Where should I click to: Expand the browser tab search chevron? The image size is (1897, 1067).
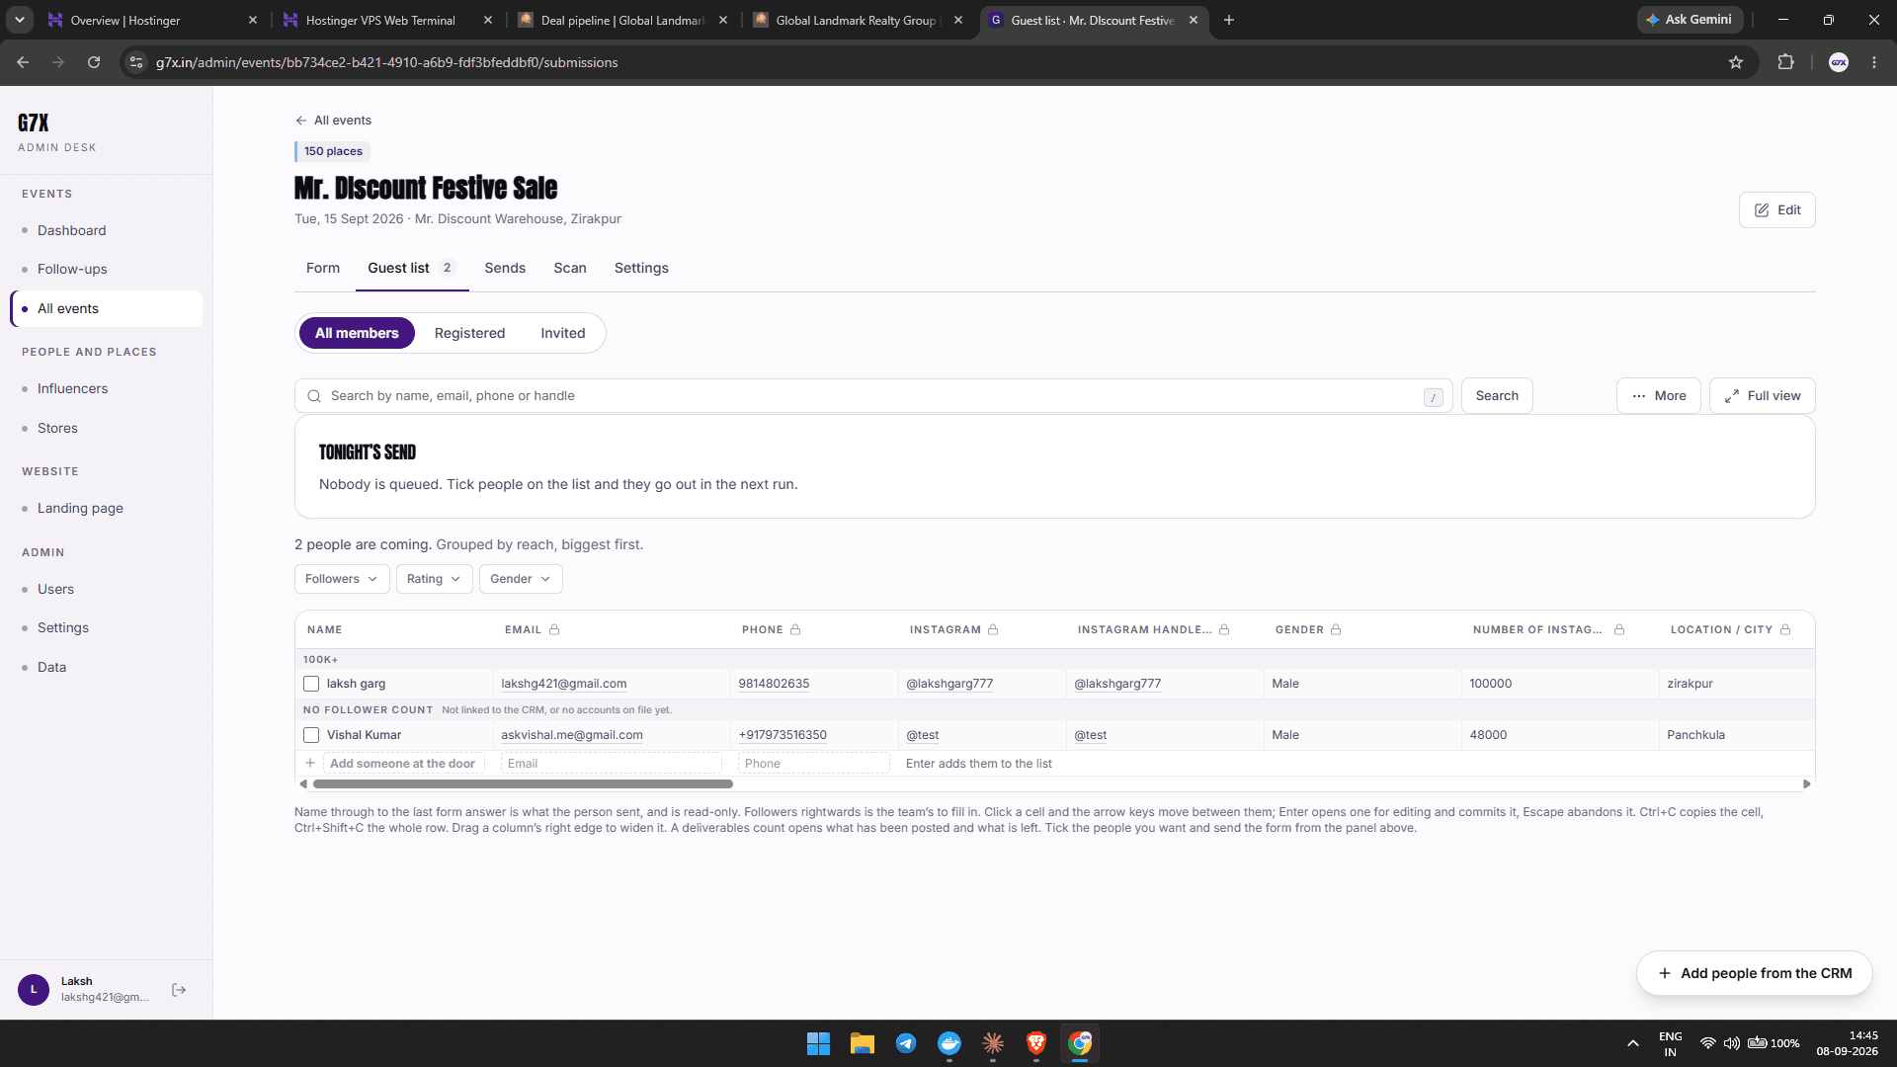click(20, 20)
